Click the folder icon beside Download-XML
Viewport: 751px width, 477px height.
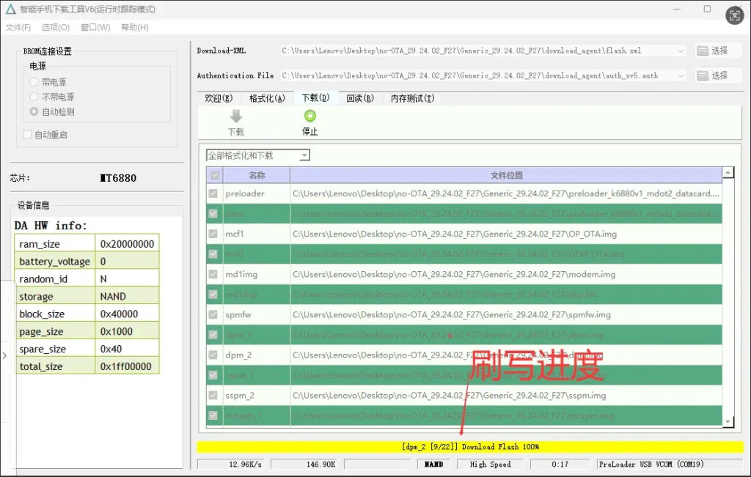[x=703, y=51]
